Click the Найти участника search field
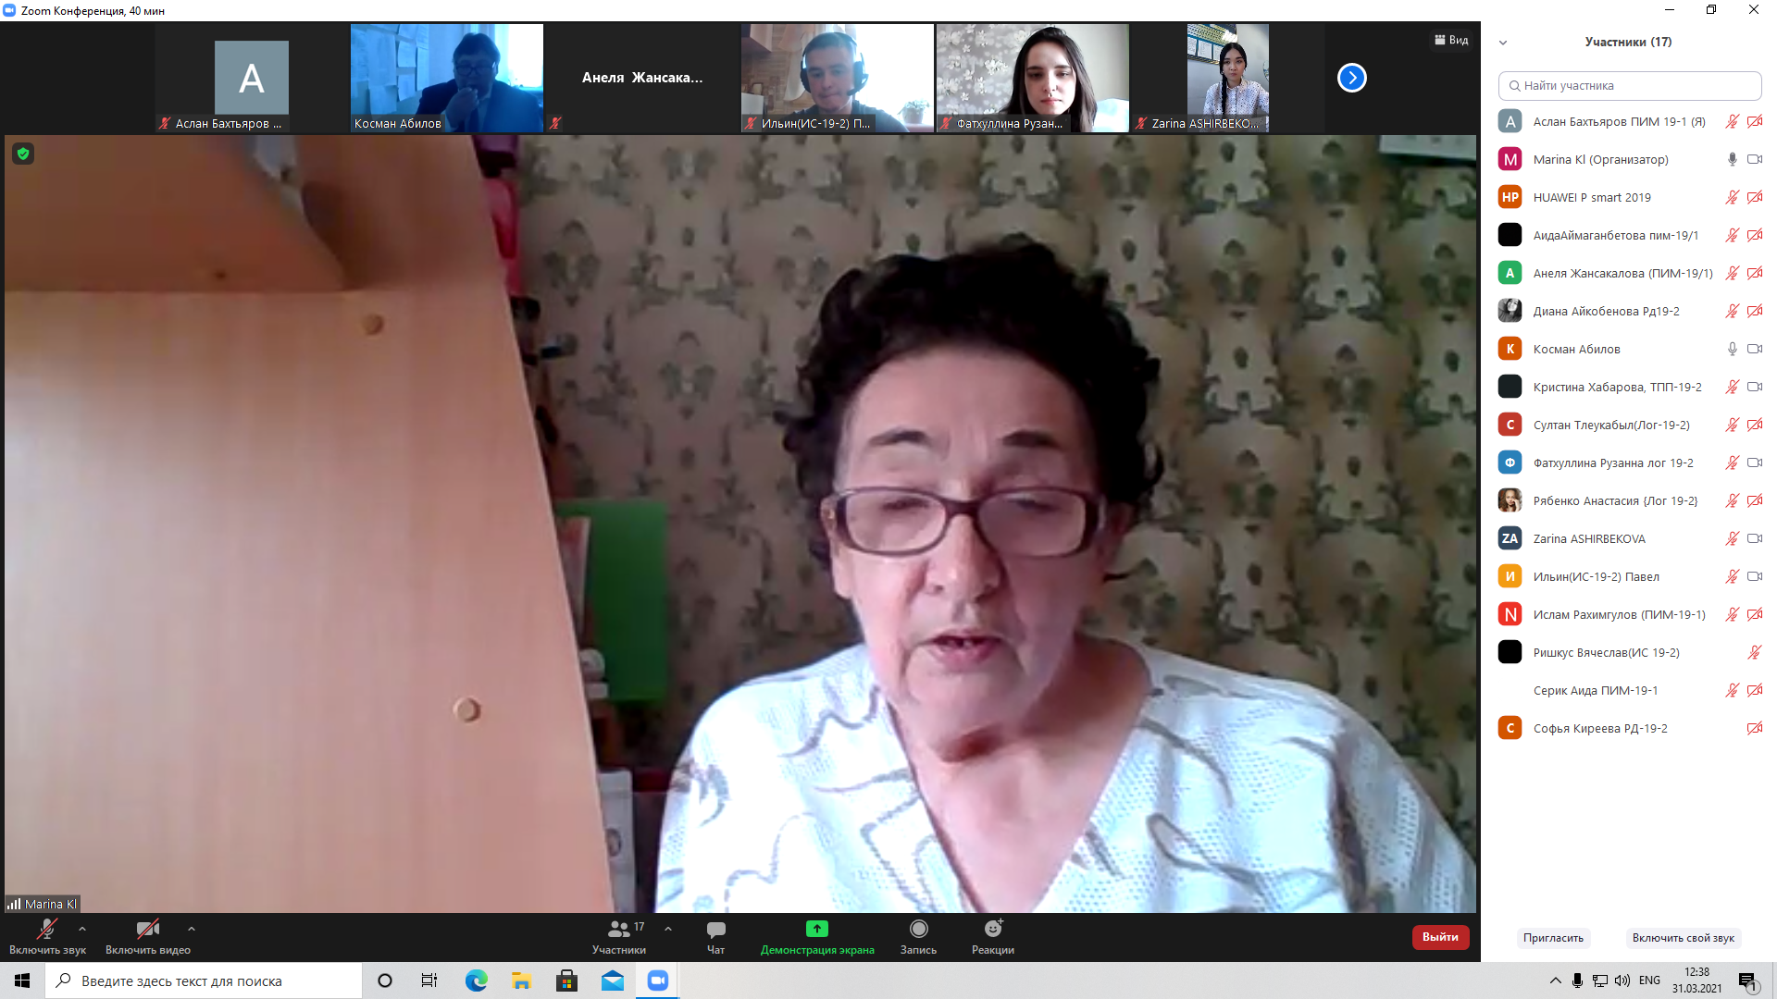 coord(1629,85)
